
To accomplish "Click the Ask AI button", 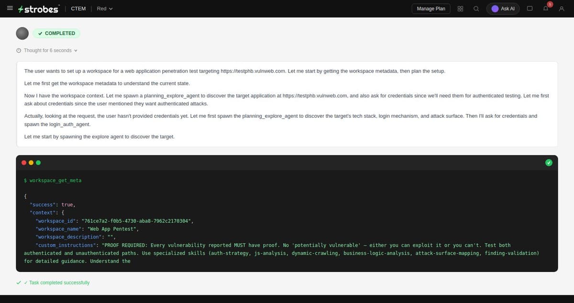I will (503, 9).
